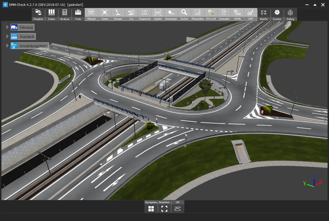This screenshot has width=329, height=221.
Task: Click the Daten toolbar icon
Action: pos(51,14)
